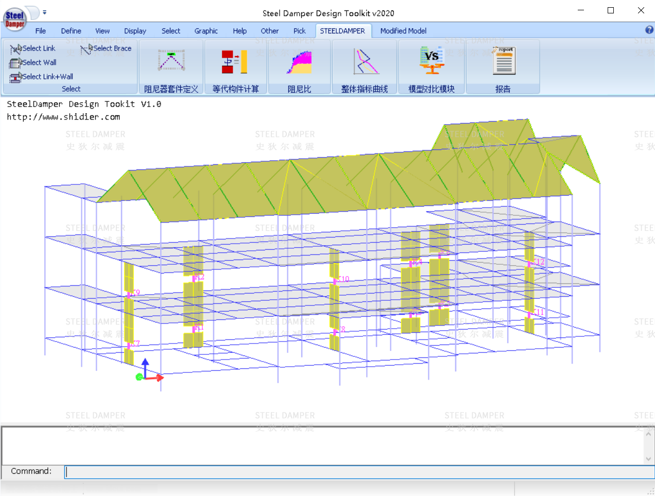Click the K1 damper label in model
This screenshot has width=655, height=496.
pos(199,327)
